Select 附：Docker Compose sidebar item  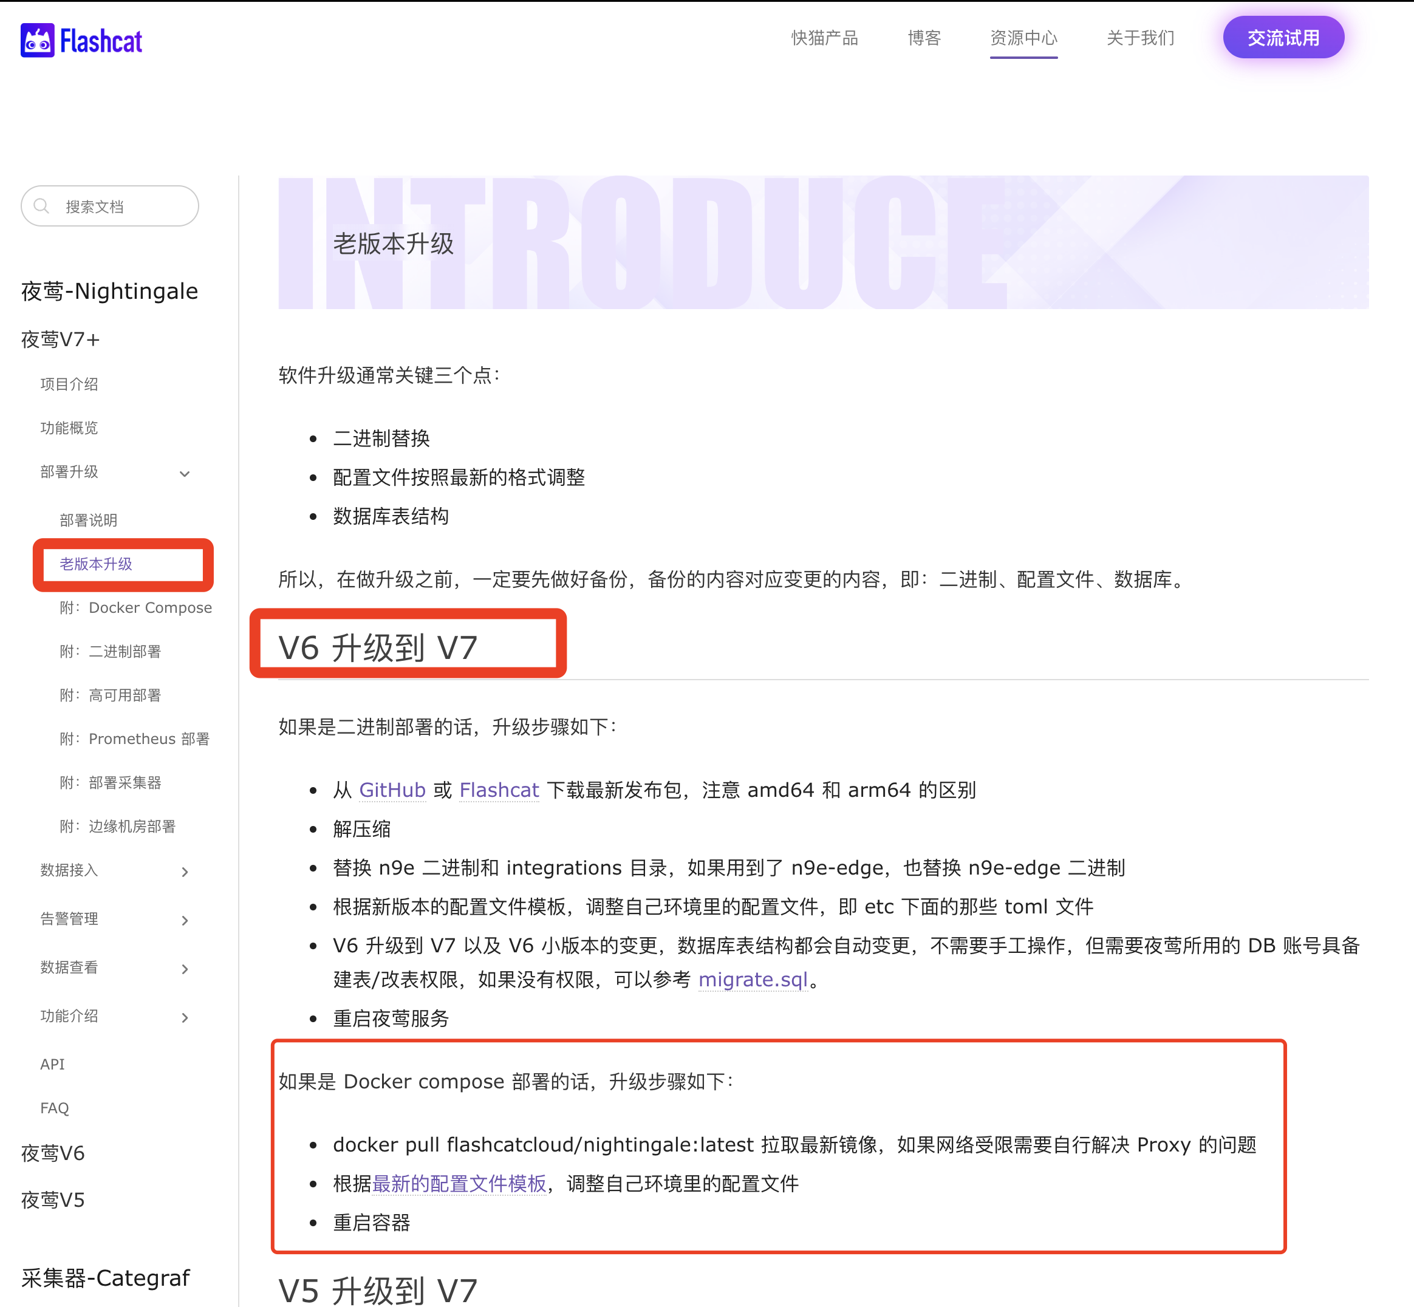(x=136, y=607)
